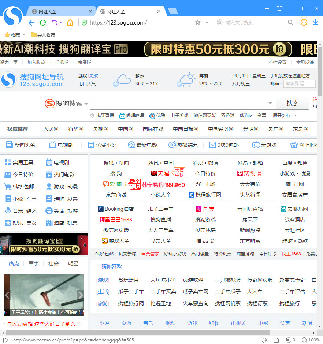Open 9块9包邮 cart icon in sidebar
Screen dimensions: 323x344
pos(19,187)
